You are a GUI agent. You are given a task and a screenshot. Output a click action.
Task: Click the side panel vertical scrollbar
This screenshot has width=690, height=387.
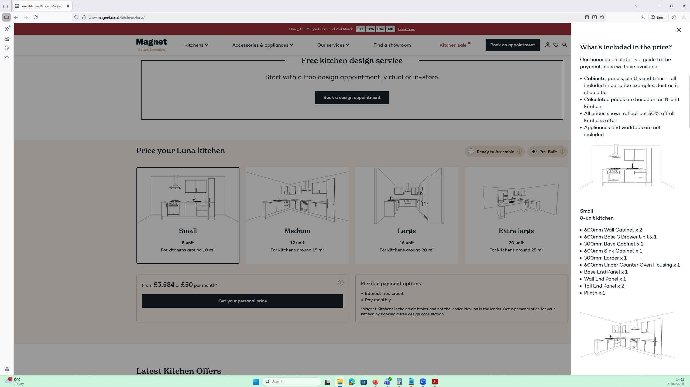pyautogui.click(x=689, y=102)
